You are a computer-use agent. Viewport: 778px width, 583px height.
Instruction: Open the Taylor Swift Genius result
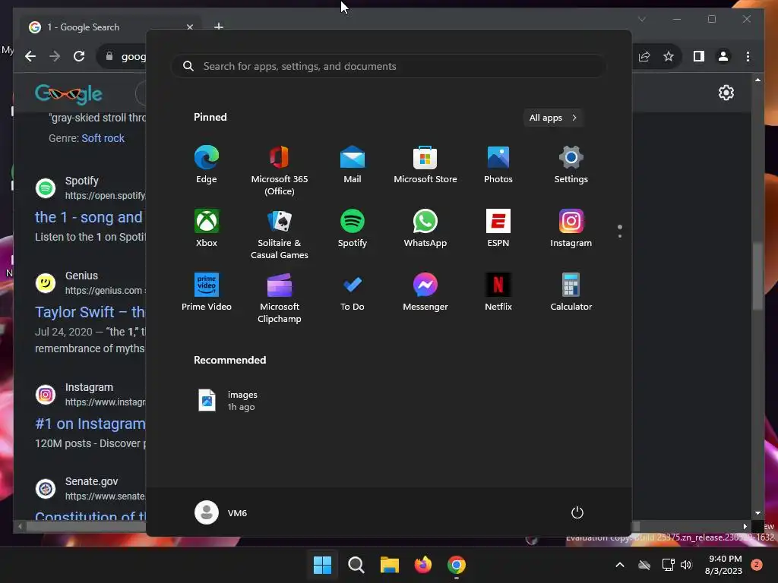pyautogui.click(x=90, y=312)
